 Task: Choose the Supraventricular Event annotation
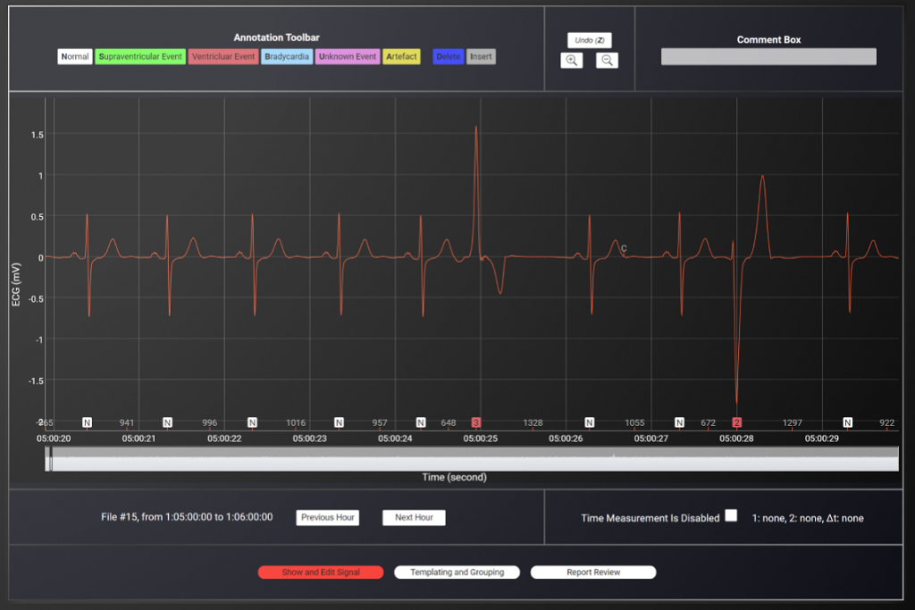139,57
